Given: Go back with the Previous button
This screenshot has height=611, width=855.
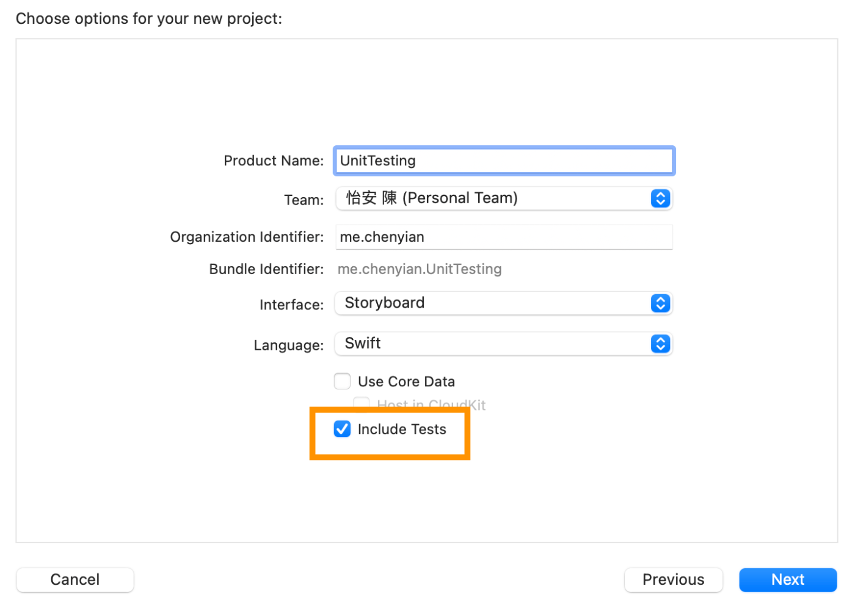Looking at the screenshot, I should [673, 579].
